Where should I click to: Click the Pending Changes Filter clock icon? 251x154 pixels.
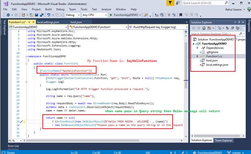pyautogui.click(x=220, y=28)
